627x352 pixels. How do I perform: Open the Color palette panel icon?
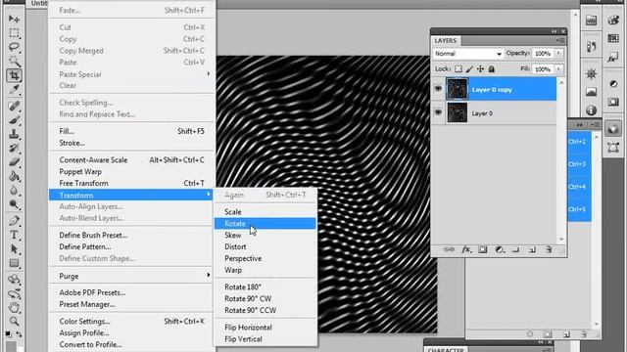[x=613, y=21]
